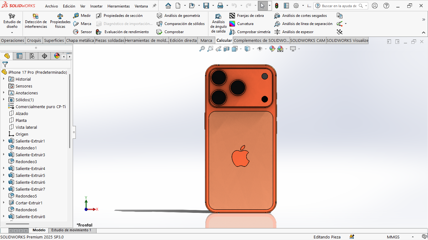Open the Insertar menu
The image size is (428, 240).
tap(96, 6)
